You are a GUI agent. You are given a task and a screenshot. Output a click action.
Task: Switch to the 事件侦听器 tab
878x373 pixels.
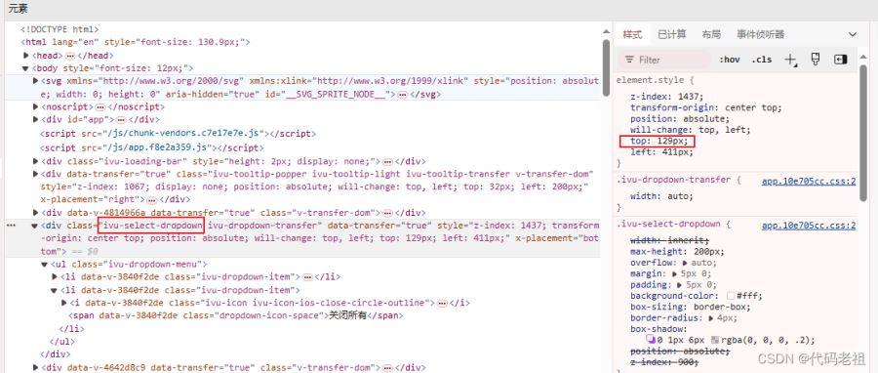(x=760, y=35)
